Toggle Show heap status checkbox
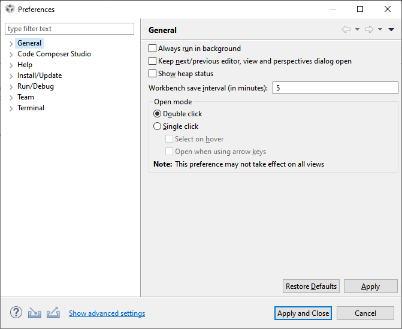This screenshot has height=329, width=402. pyautogui.click(x=152, y=74)
